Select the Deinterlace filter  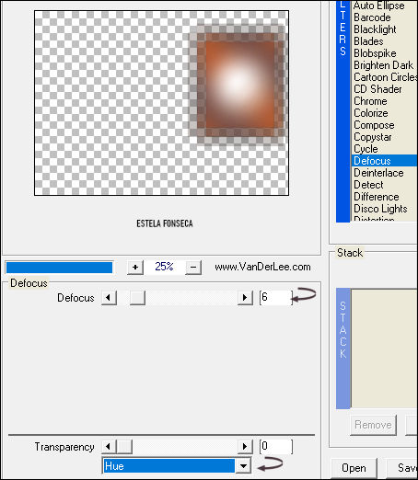pos(378,173)
